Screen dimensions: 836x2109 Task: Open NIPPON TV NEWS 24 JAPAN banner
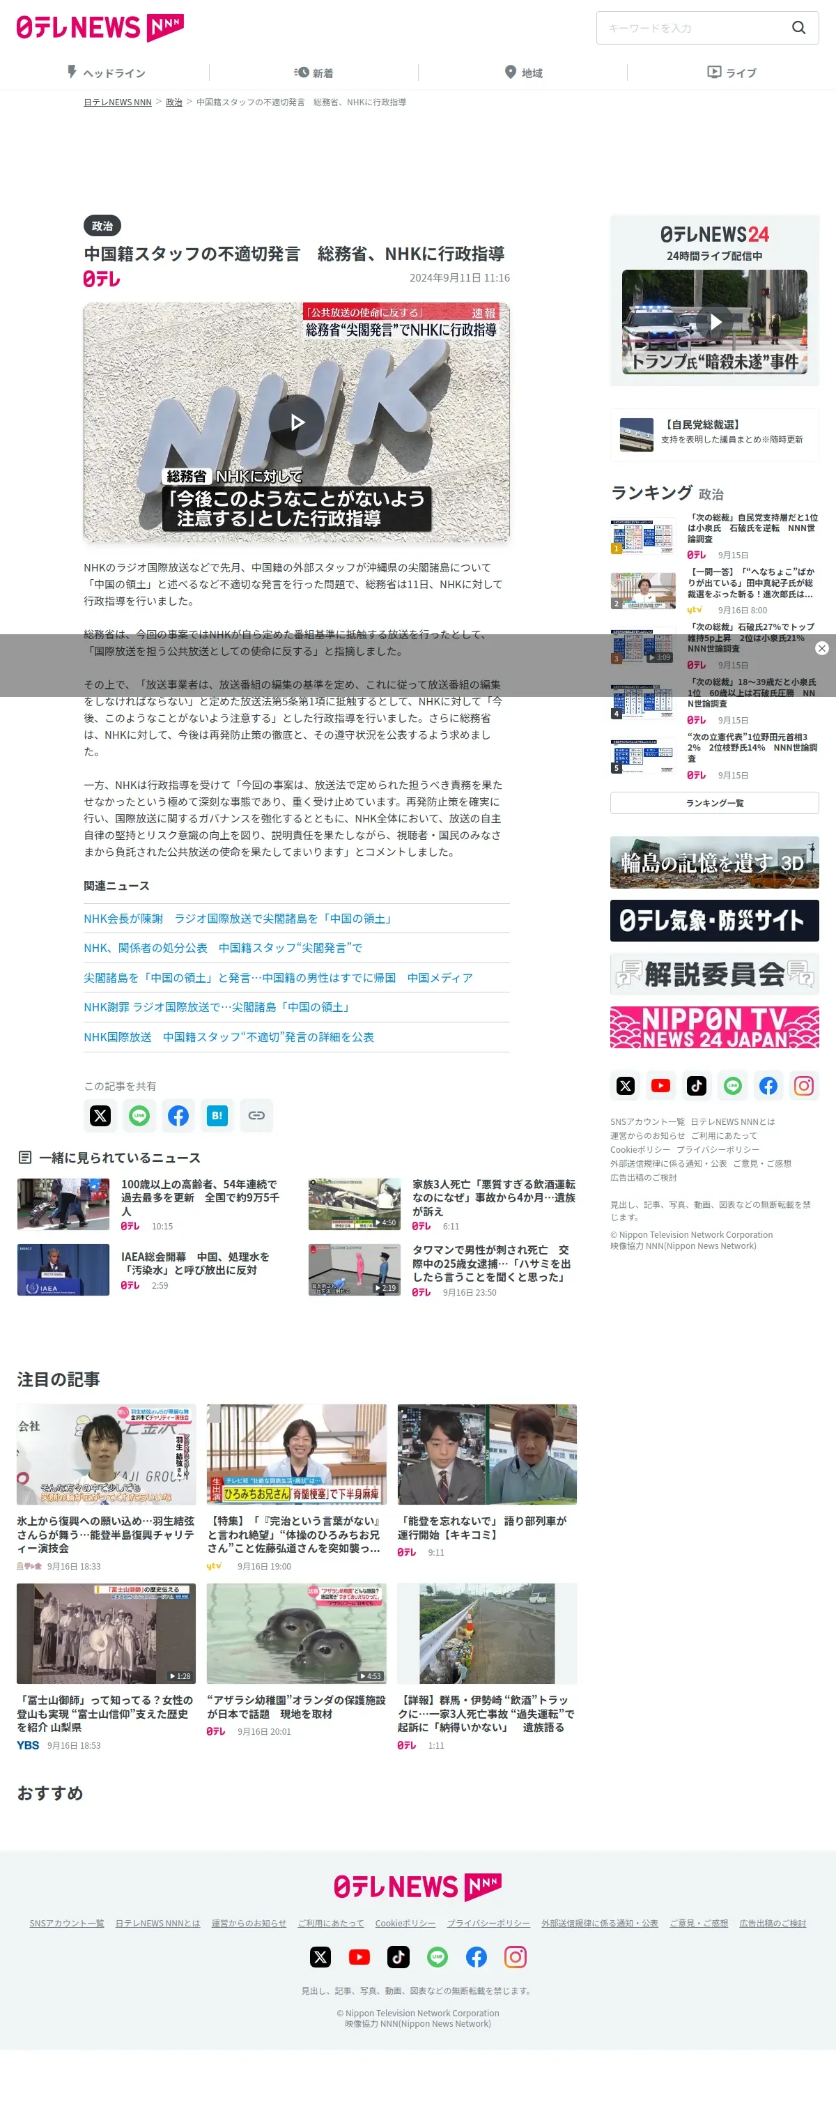(714, 1027)
